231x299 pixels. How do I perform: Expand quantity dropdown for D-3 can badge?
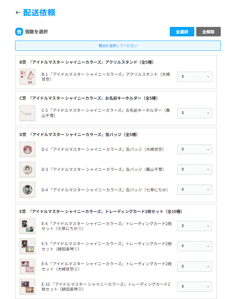(x=194, y=169)
